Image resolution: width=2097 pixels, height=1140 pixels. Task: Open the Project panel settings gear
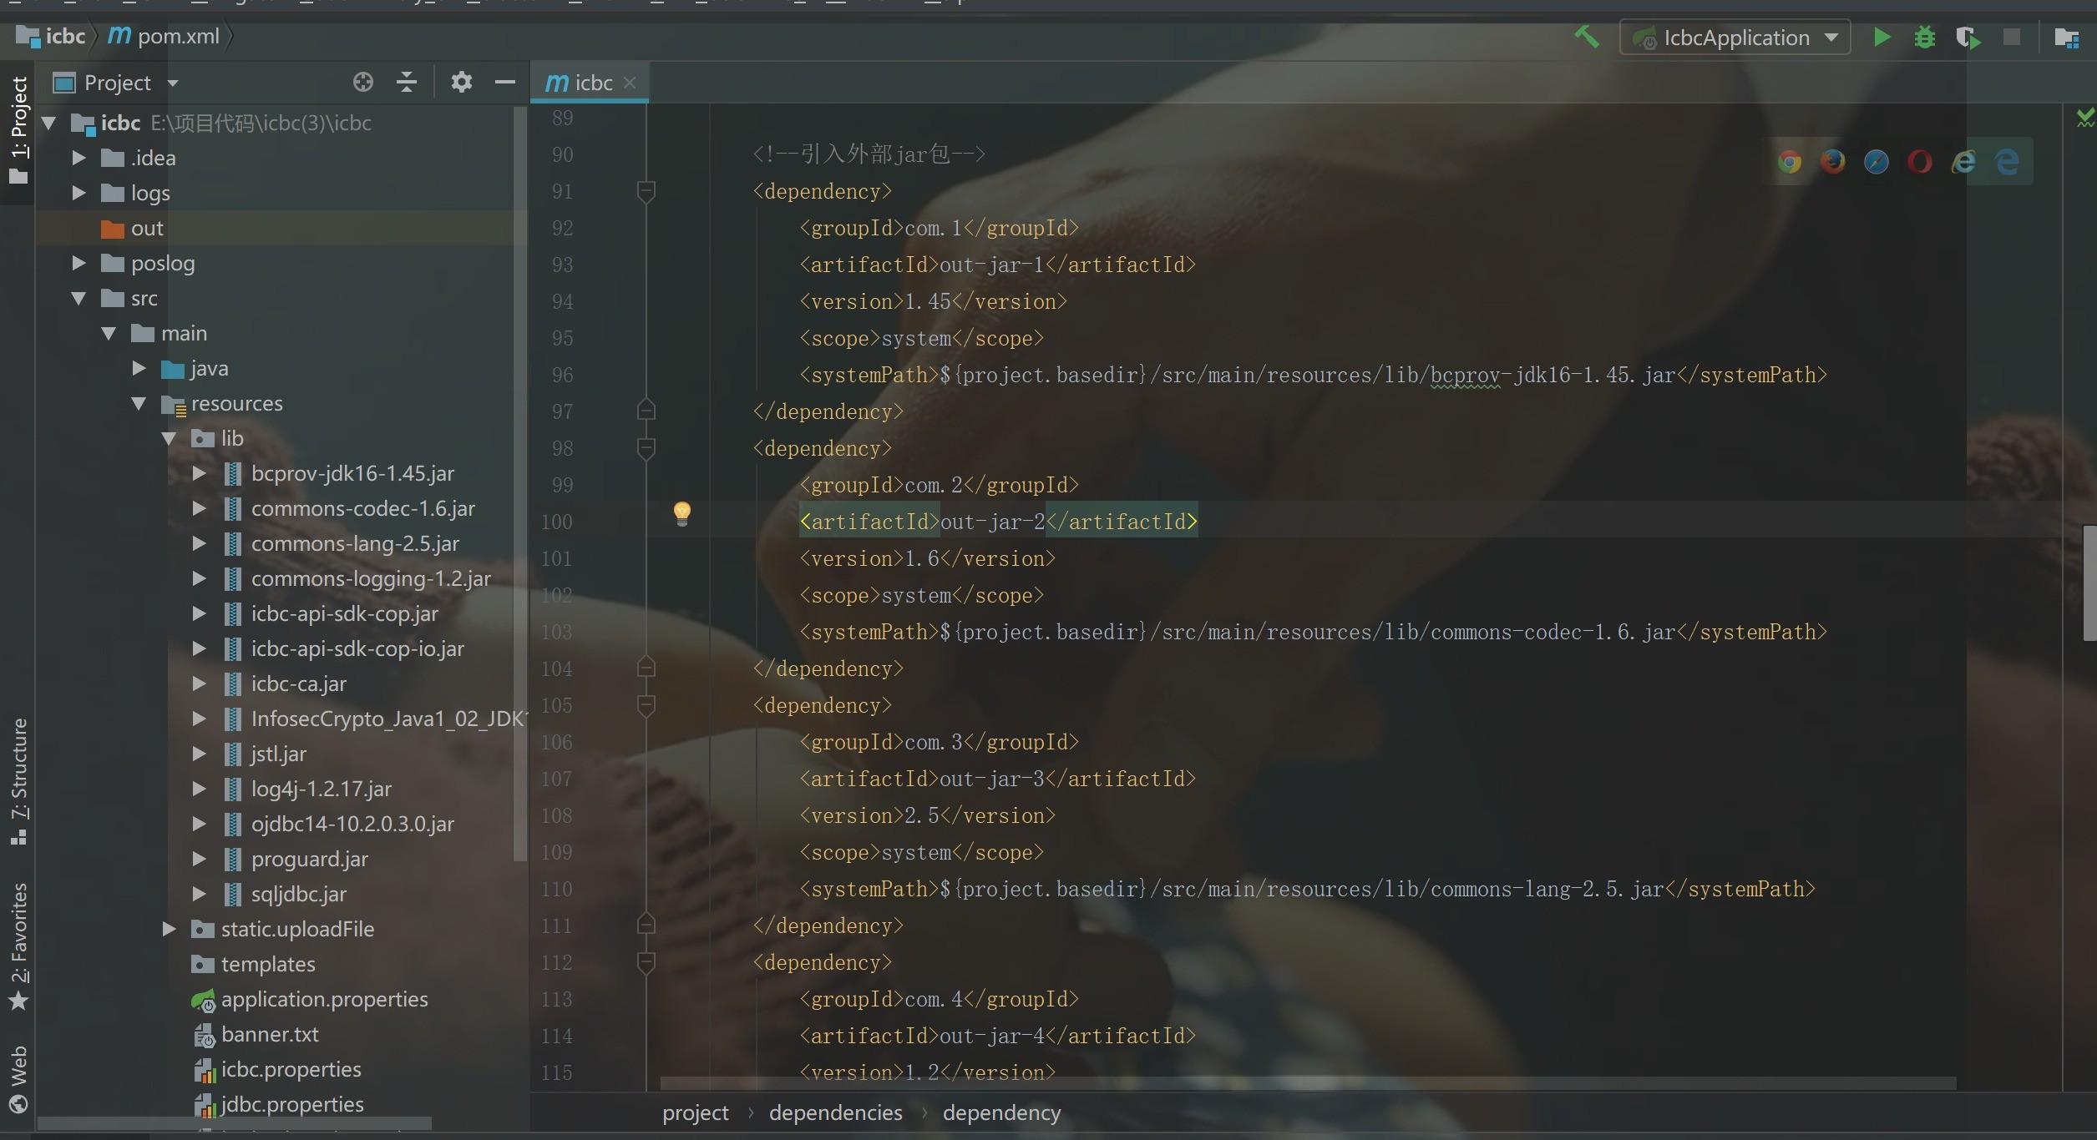[x=461, y=82]
